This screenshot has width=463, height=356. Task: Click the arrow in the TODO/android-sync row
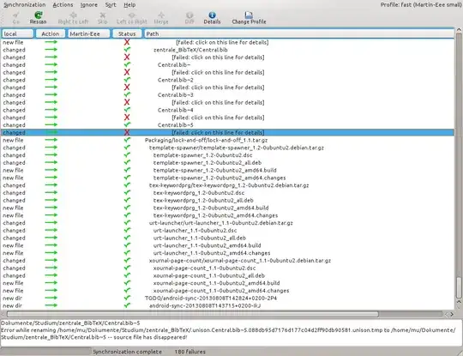pos(51,298)
